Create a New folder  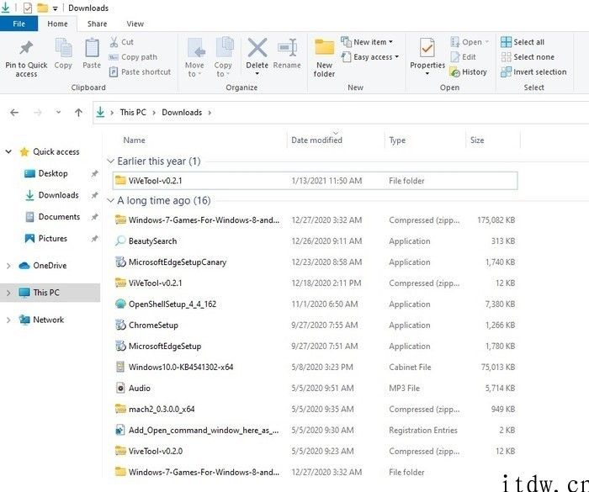(324, 58)
